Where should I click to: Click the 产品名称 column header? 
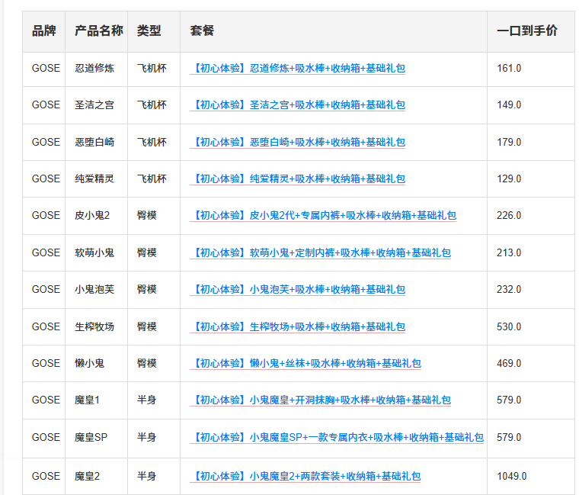tap(98, 31)
